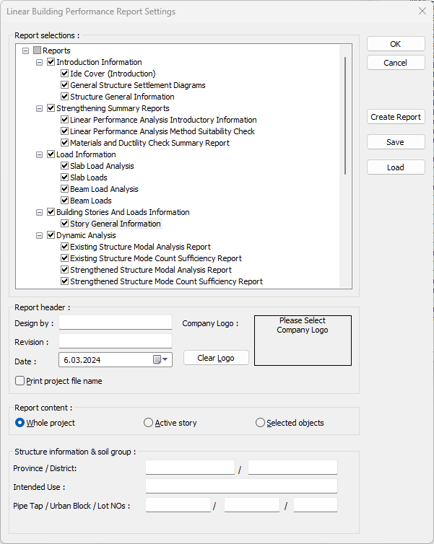
Task: Collapse Building Stories And Loads Information group
Action: [40, 212]
